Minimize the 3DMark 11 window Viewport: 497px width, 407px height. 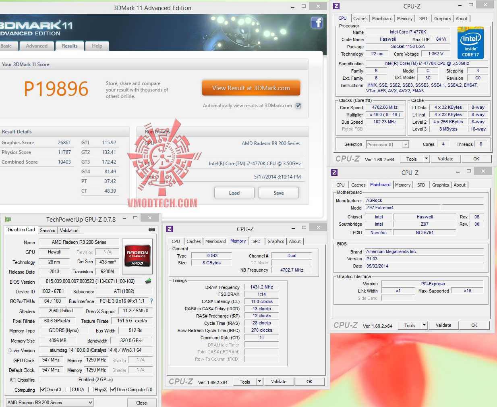[293, 6]
